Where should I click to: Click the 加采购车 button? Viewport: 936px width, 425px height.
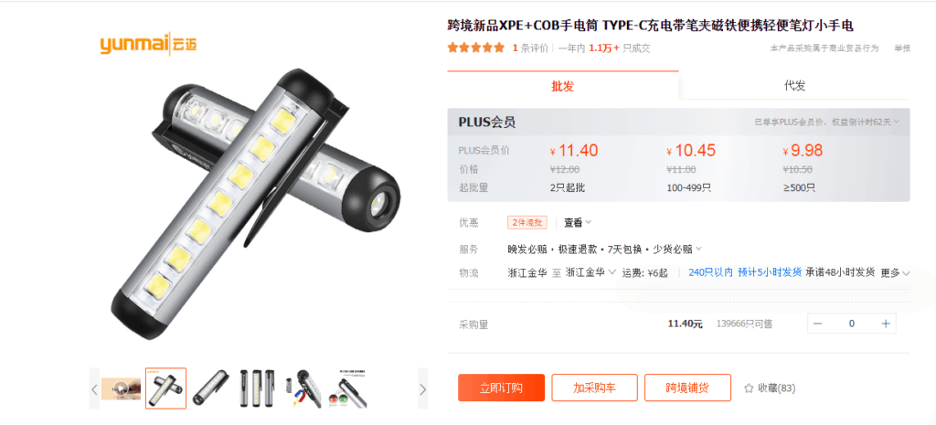594,388
